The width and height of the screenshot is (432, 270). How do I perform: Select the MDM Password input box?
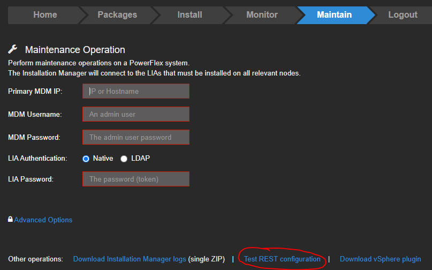(x=136, y=137)
